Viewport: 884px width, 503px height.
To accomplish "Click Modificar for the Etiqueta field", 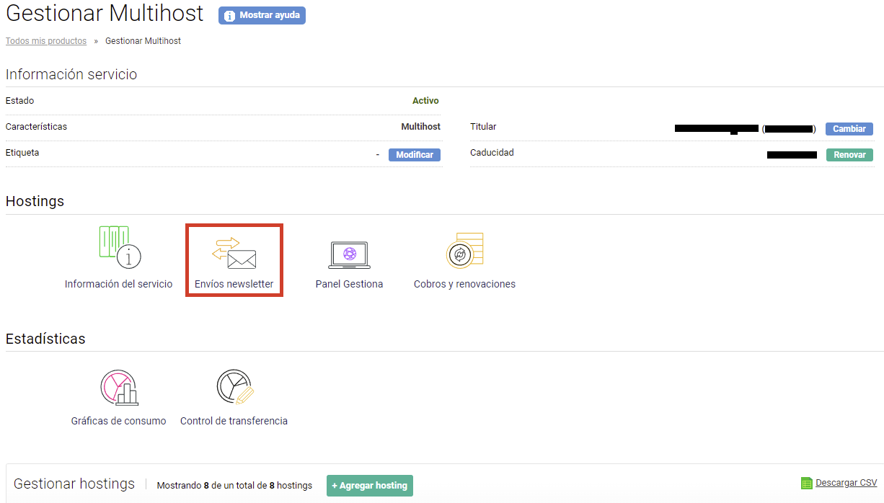I will (415, 155).
